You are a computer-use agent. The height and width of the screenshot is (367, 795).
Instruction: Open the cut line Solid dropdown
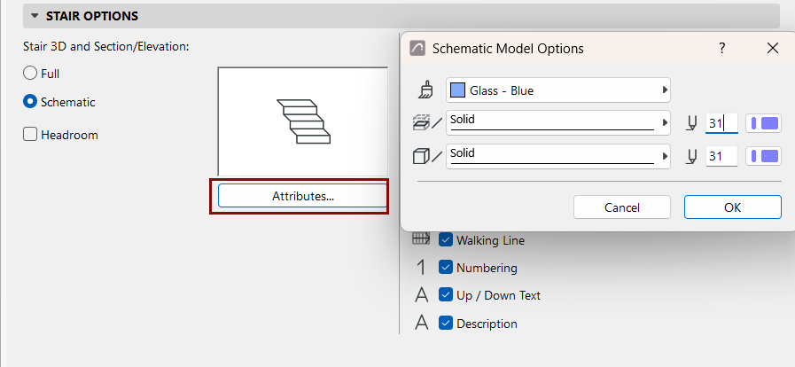click(x=558, y=122)
